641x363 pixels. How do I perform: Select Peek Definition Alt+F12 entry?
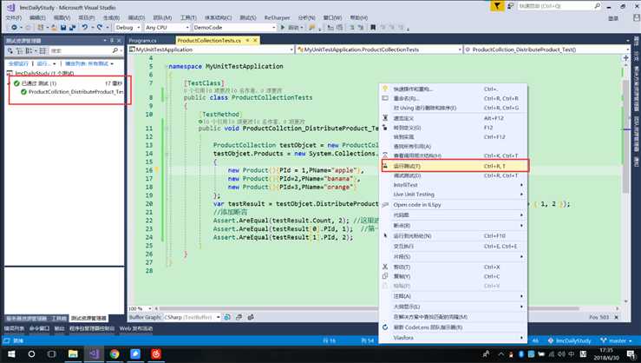point(454,118)
